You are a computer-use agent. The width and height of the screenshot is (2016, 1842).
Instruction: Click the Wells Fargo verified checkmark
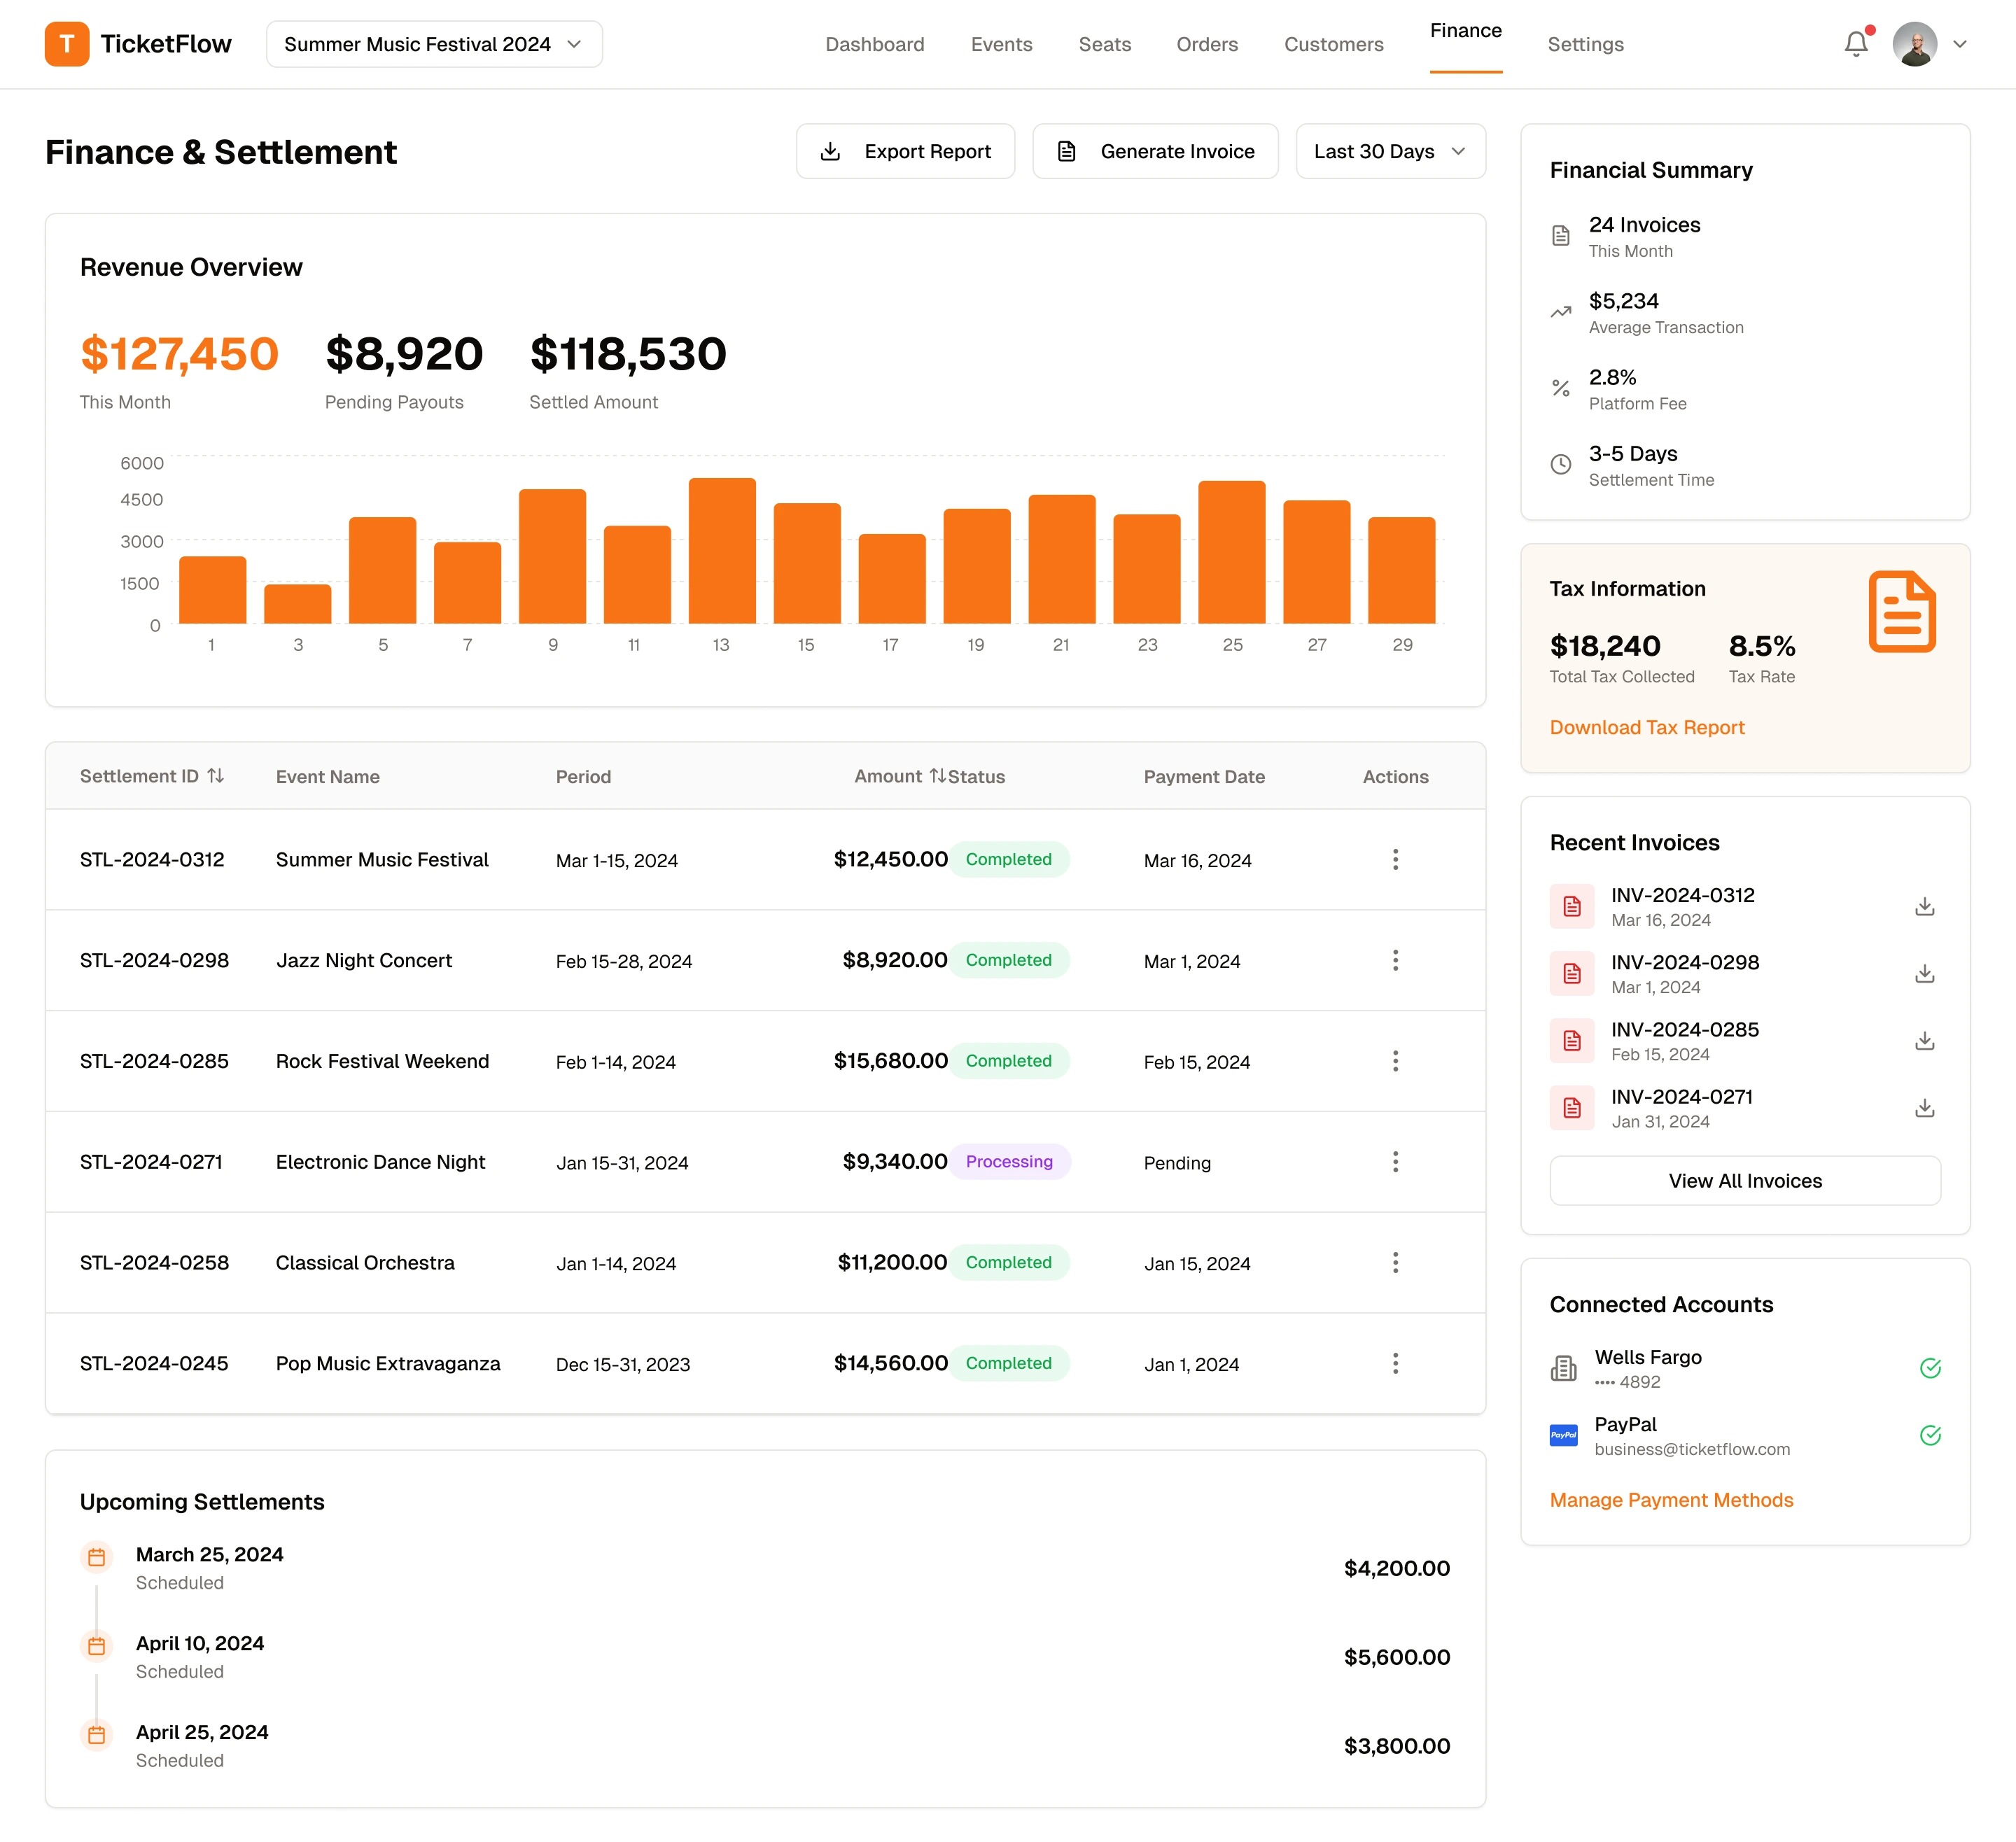coord(1930,1368)
